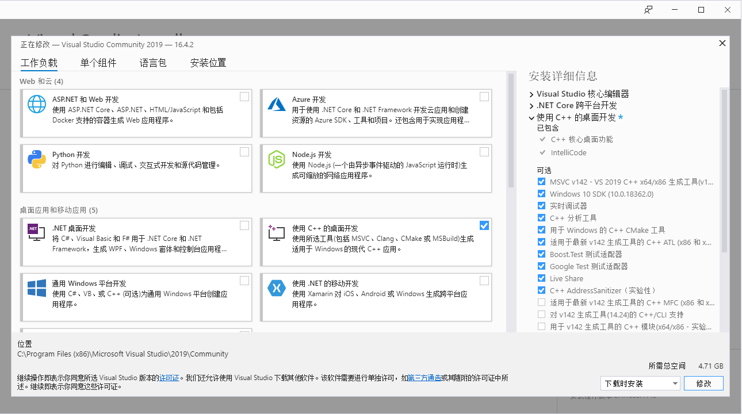
Task: Expand .NET Core 跨平台开发 node
Action: coord(531,106)
